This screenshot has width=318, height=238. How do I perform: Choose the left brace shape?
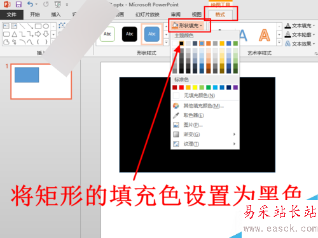click(x=38, y=42)
